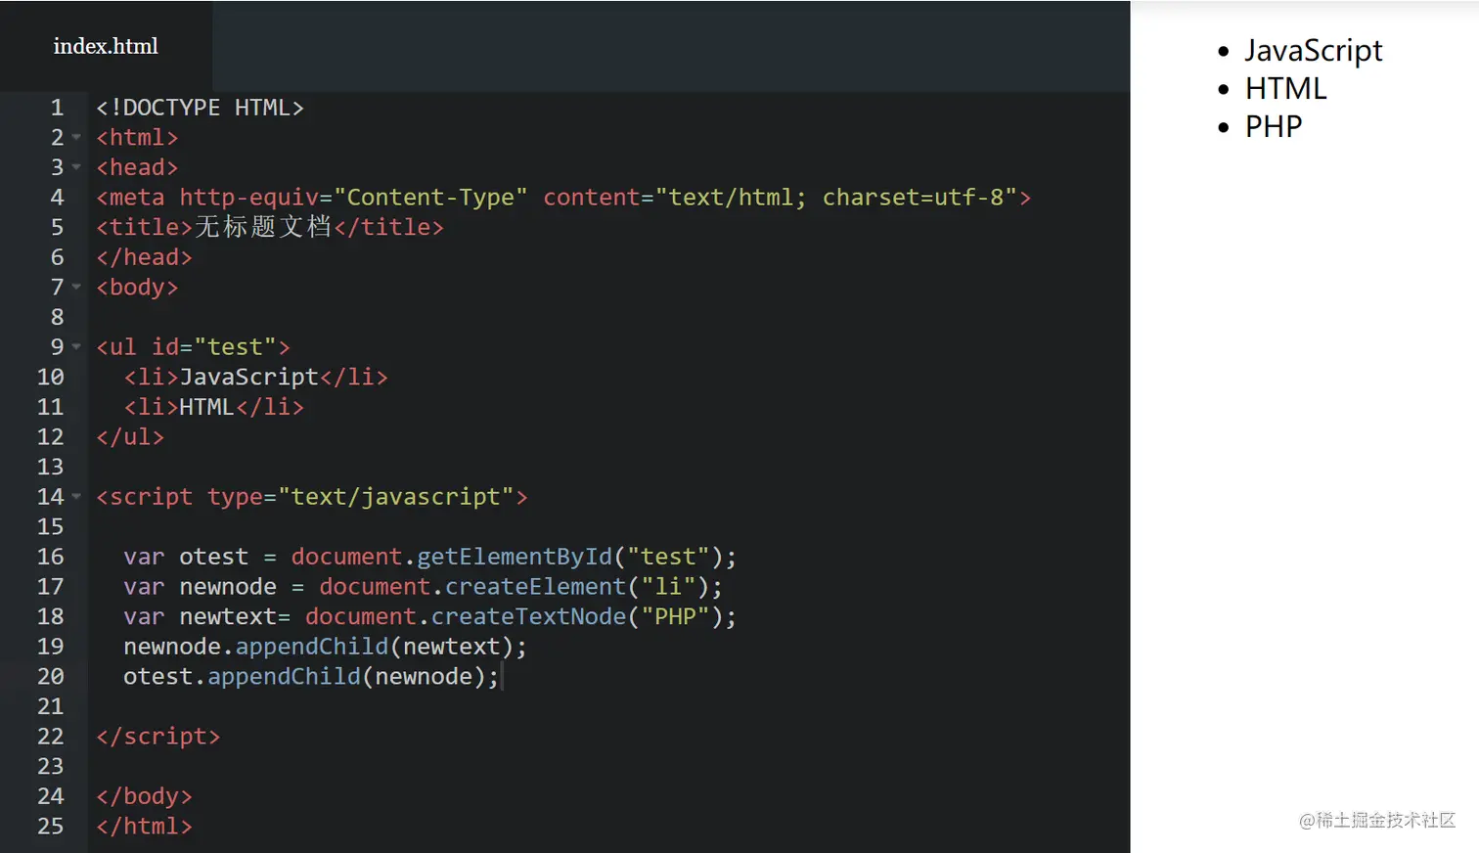Collapse the head tag fold arrow on line 3
1479x853 pixels.
pos(76,167)
